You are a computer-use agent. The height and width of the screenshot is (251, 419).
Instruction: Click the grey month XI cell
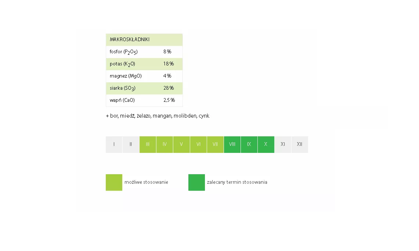(x=283, y=144)
